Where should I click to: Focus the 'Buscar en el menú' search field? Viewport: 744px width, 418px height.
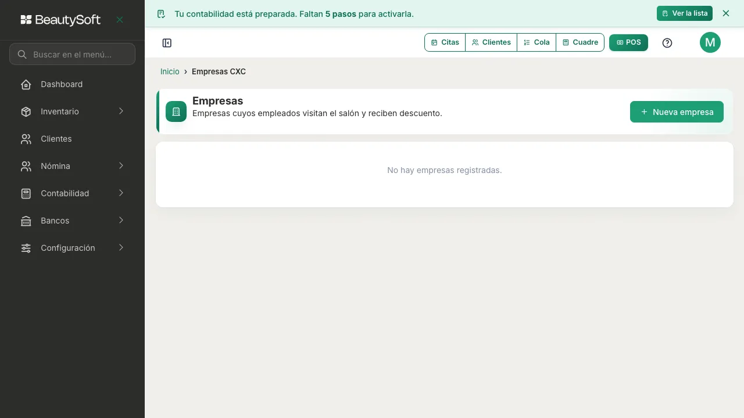tap(72, 54)
